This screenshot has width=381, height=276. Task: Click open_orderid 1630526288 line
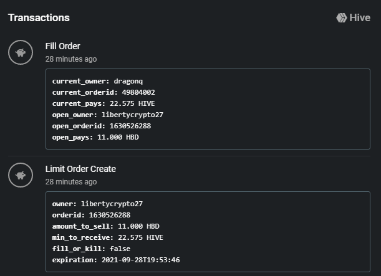coord(102,126)
